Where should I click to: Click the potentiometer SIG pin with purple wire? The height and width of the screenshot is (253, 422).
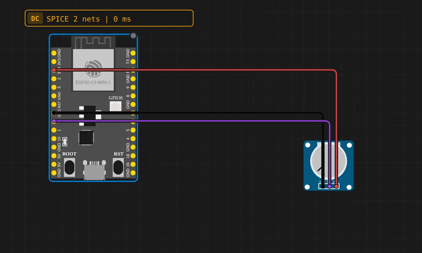(330, 187)
